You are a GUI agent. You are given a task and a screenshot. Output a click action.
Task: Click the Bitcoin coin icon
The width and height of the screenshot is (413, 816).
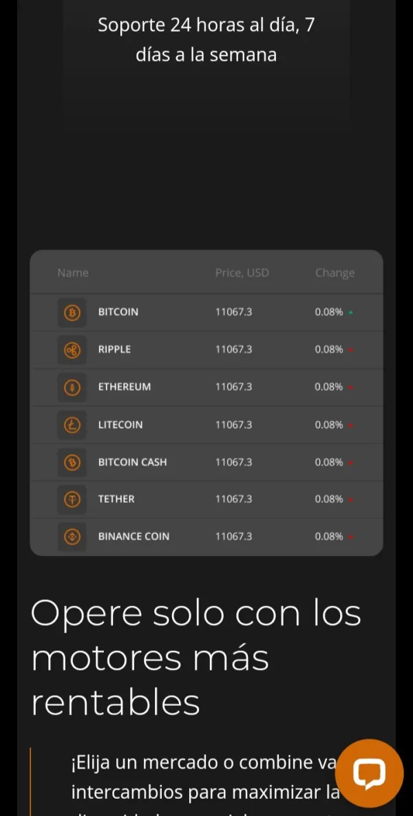coord(72,312)
